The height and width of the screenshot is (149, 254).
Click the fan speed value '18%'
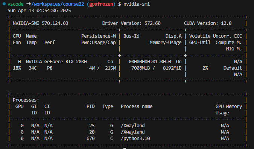(x=17, y=68)
